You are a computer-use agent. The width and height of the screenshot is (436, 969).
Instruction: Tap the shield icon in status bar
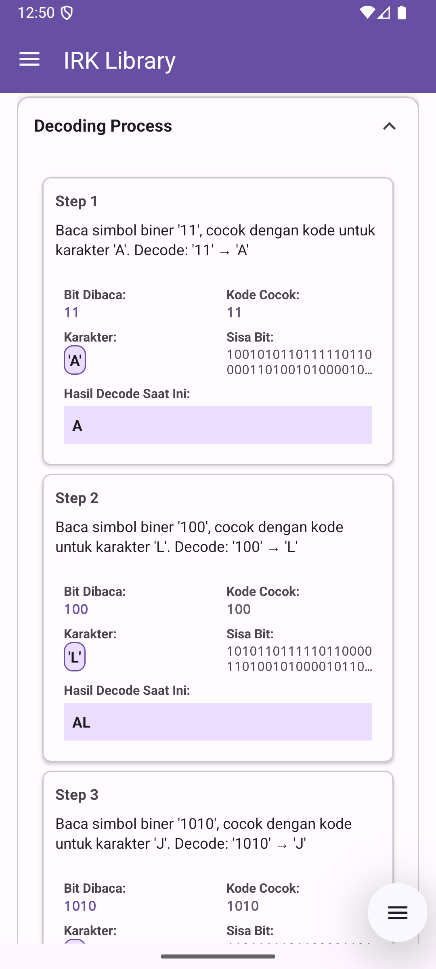tap(67, 13)
